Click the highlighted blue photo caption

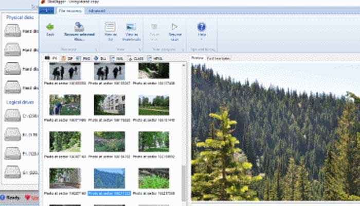pos(109,193)
